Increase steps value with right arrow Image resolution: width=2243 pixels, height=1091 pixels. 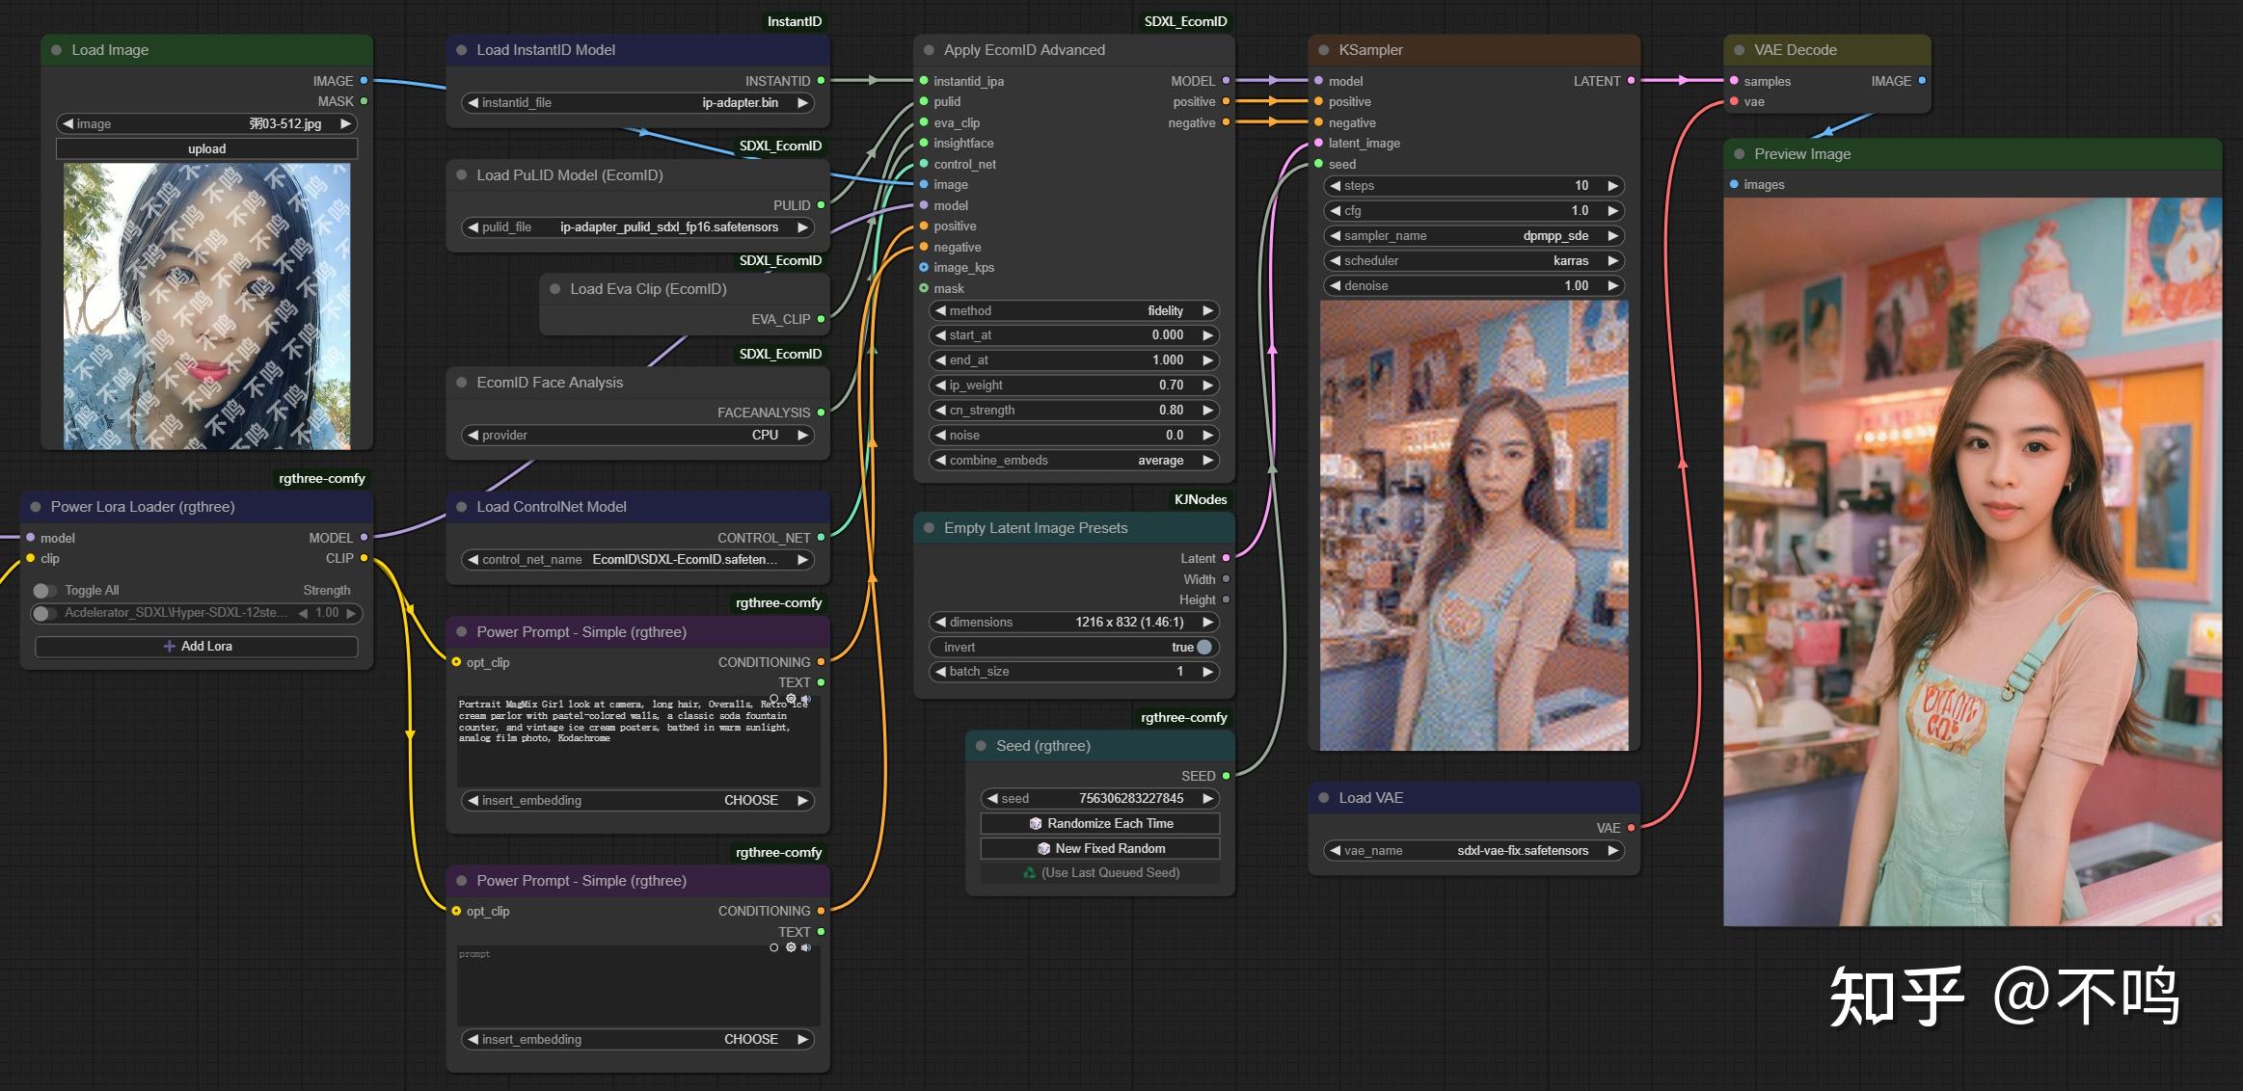click(1611, 185)
